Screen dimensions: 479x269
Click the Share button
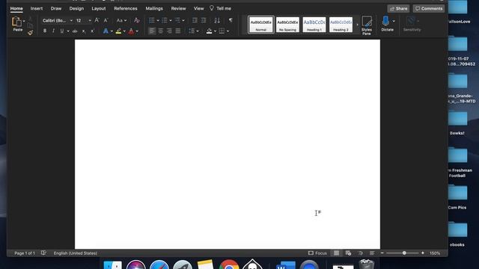398,8
